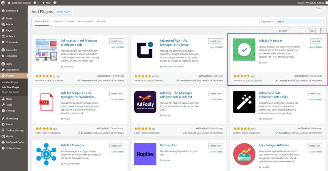
Task: Click Ad Inserter plugin thumbnail
Action: pos(46,50)
